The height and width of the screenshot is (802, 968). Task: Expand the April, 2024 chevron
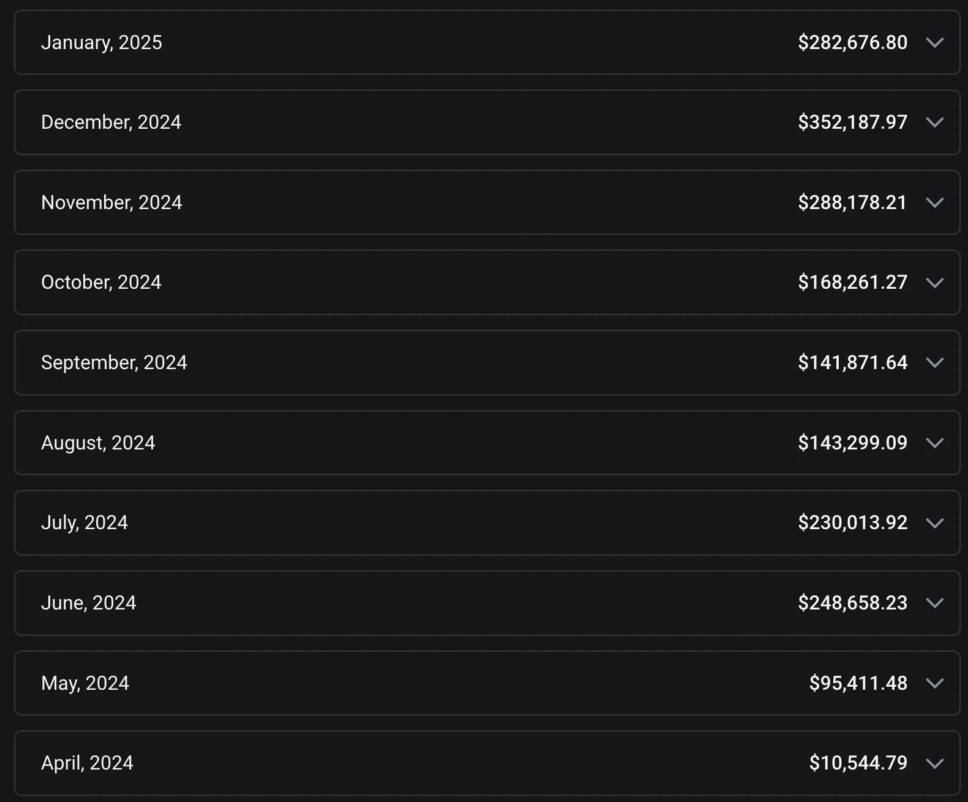pos(934,763)
